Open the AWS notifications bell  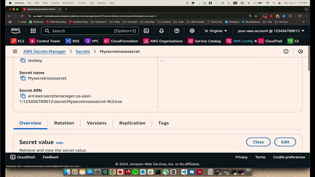coord(161,31)
